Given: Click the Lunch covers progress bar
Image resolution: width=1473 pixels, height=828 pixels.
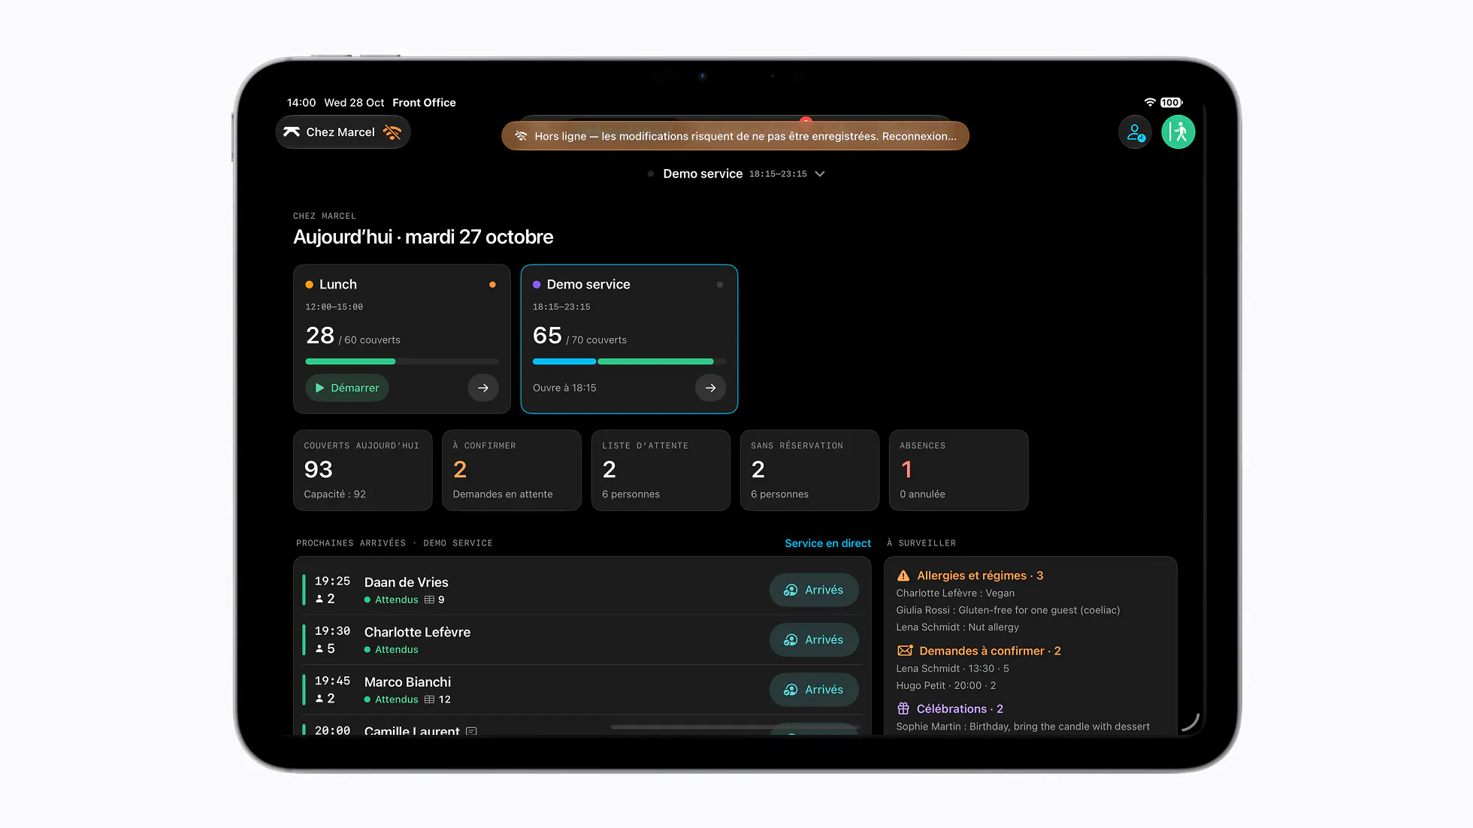Looking at the screenshot, I should [402, 361].
